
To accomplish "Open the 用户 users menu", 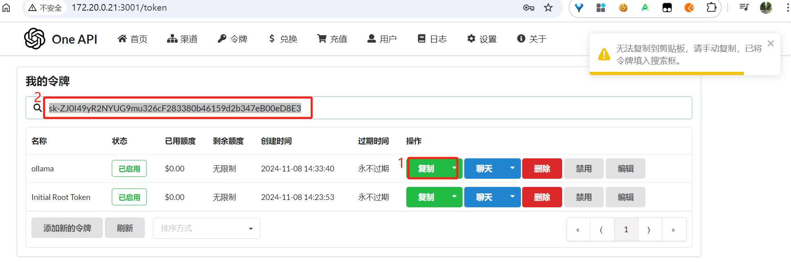I will [382, 39].
